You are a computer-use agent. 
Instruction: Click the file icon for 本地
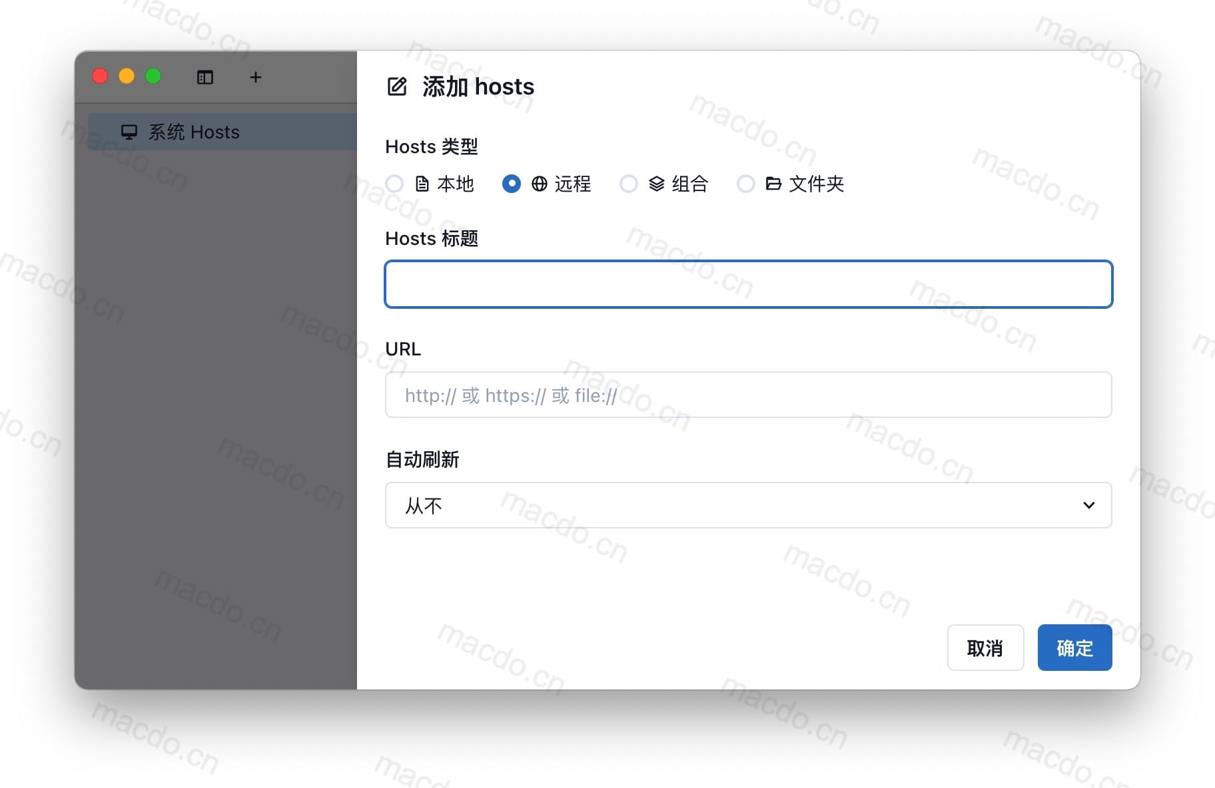click(422, 184)
